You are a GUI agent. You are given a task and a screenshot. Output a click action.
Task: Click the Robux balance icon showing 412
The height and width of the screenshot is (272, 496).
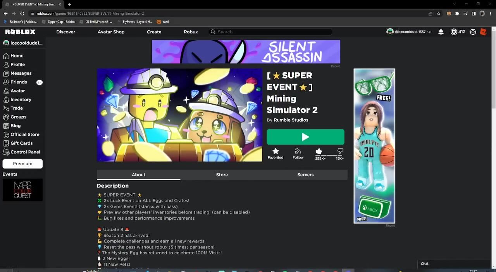coord(454,32)
